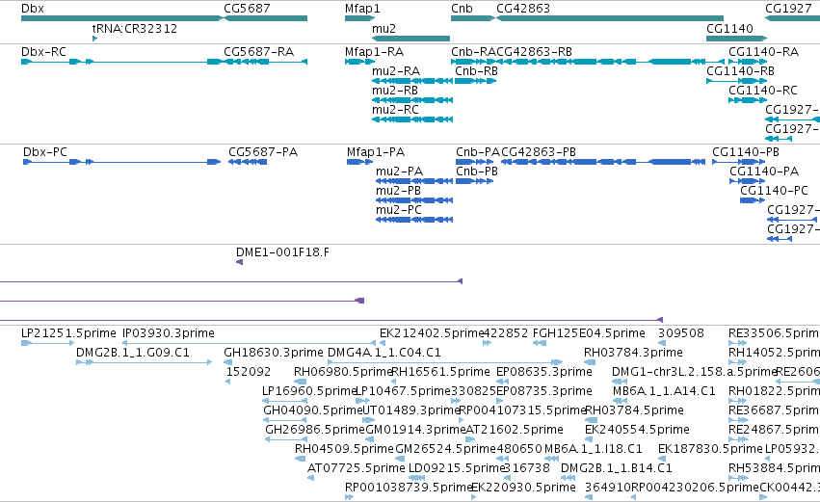Select the 316738 feature label
This screenshot has width=820, height=502.
pyautogui.click(x=527, y=468)
